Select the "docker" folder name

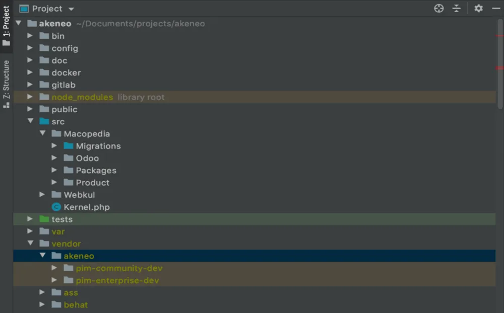[66, 72]
